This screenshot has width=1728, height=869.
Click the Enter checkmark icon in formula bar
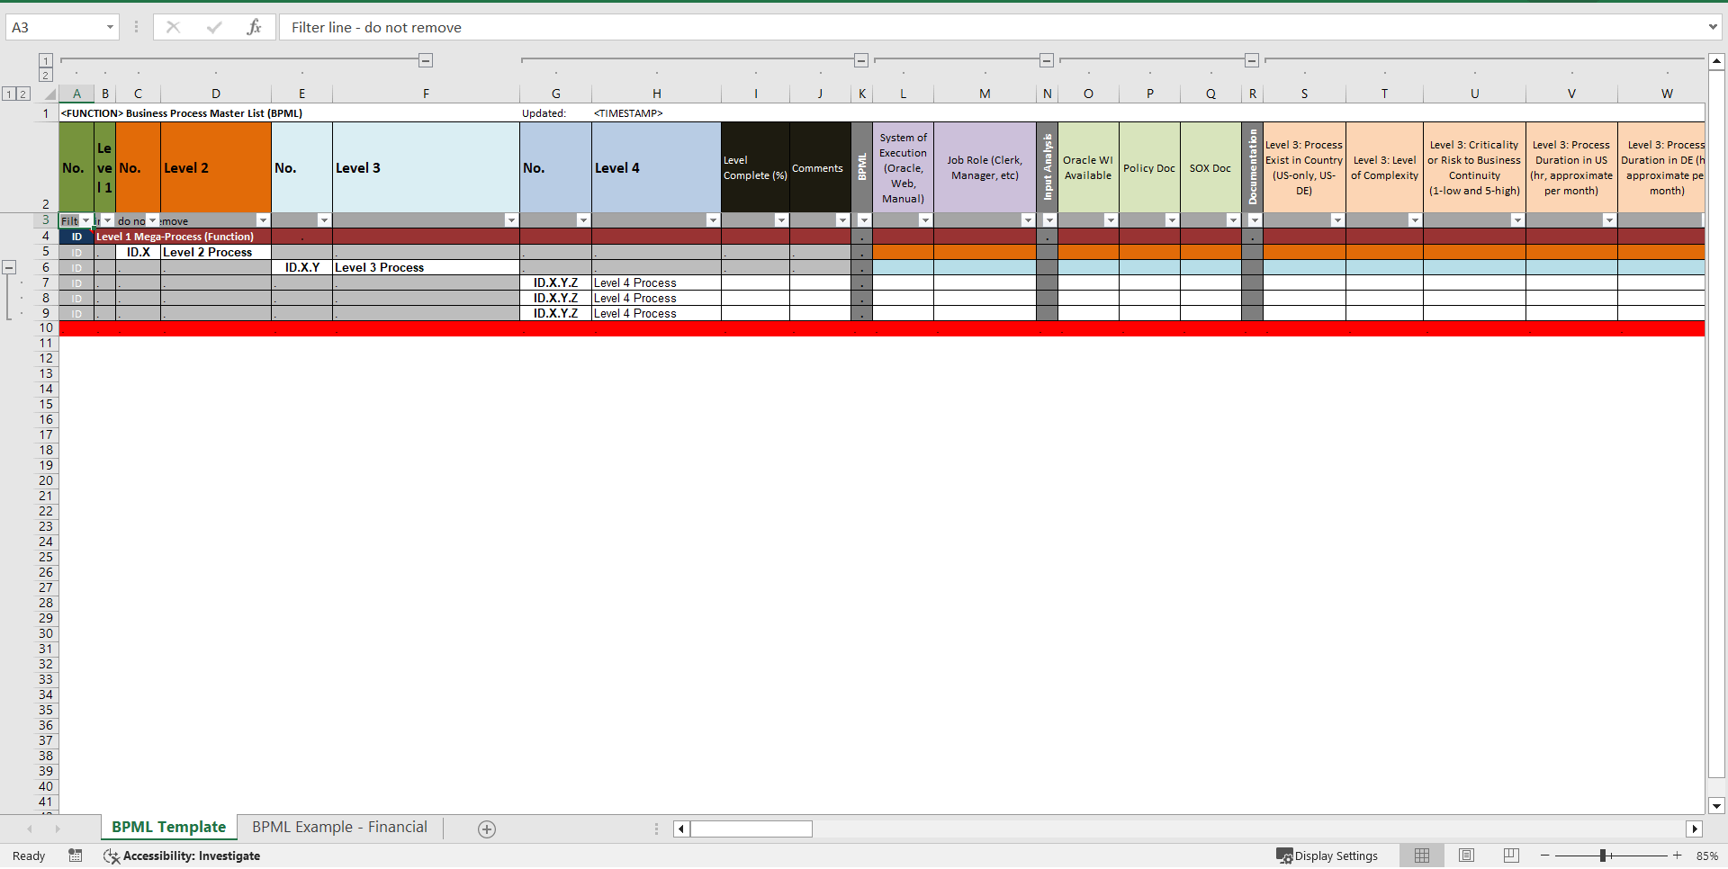(214, 27)
